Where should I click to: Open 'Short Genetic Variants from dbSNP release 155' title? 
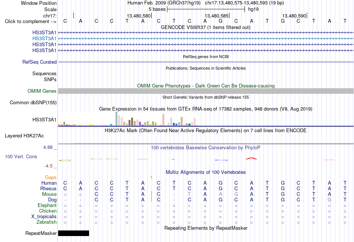[x=206, y=97]
